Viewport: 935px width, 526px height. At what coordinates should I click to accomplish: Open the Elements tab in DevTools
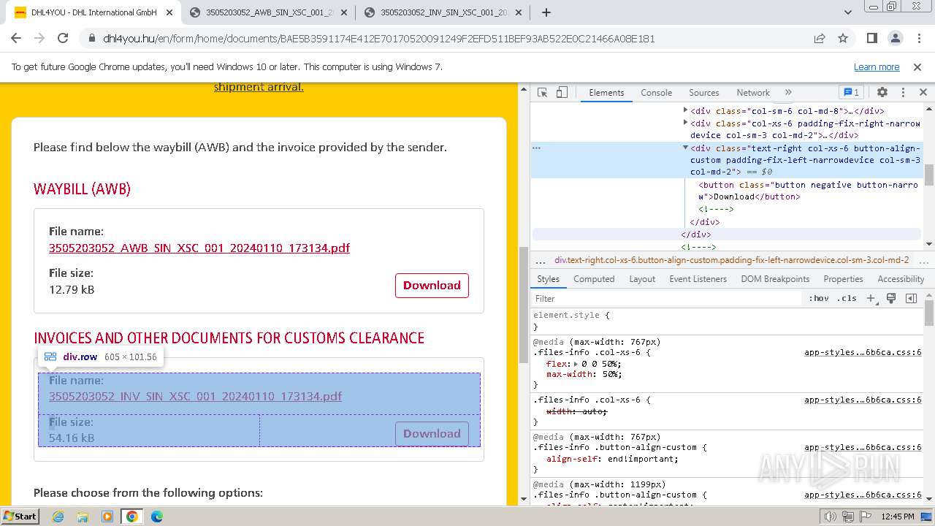tap(606, 93)
